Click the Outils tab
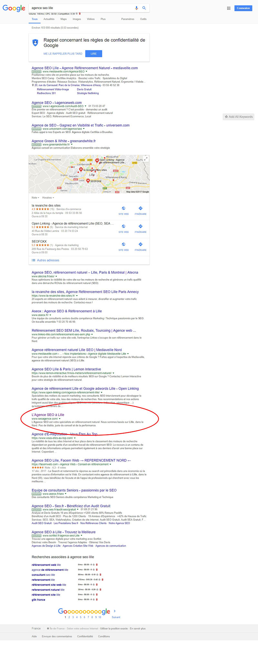Image resolution: width=258 pixels, height=657 pixels. pos(143,19)
